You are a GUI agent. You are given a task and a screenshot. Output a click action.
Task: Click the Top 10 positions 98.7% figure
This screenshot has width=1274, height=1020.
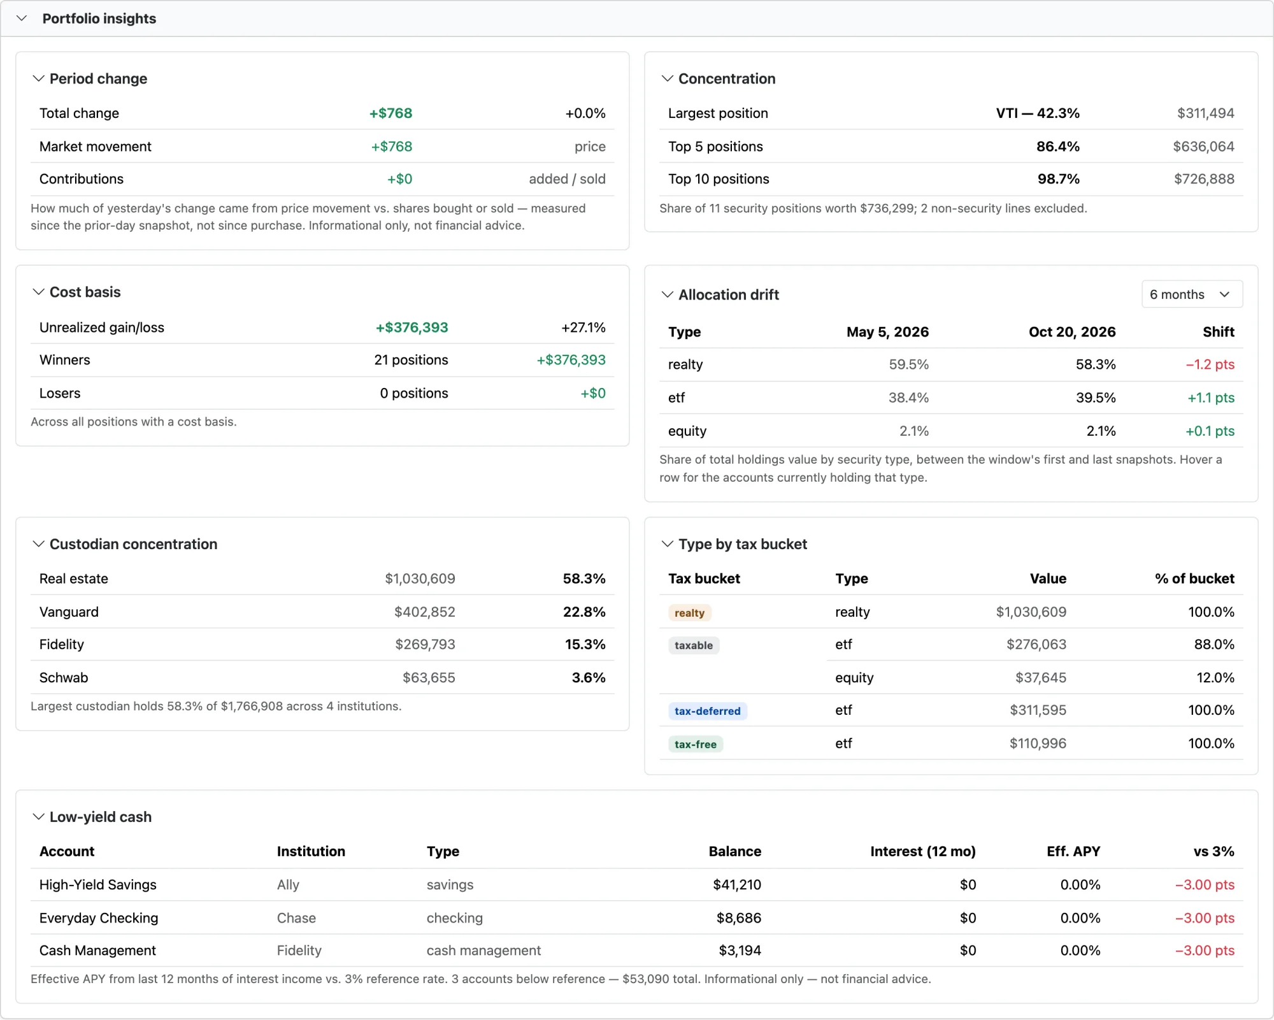tap(1058, 179)
